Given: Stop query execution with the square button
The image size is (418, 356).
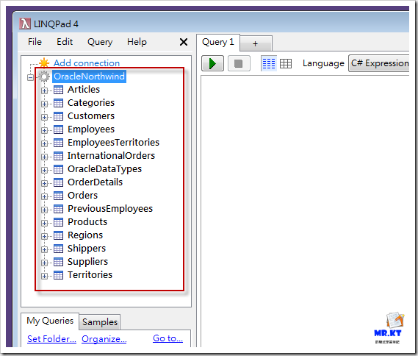Looking at the screenshot, I should [239, 63].
